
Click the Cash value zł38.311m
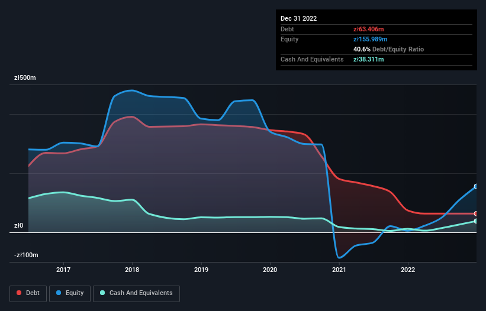pyautogui.click(x=369, y=59)
